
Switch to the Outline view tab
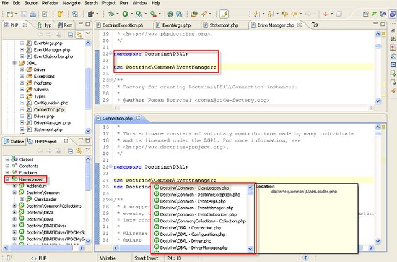click(14, 142)
